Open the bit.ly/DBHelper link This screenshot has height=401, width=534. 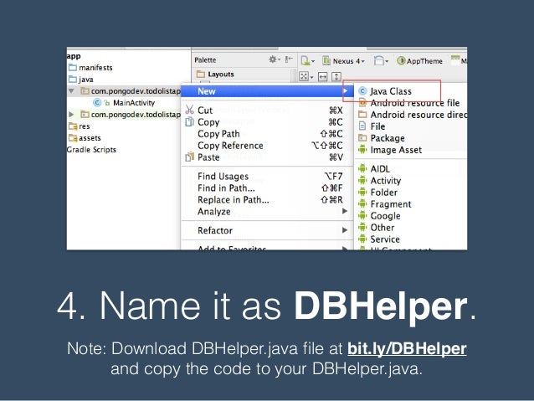pos(407,348)
